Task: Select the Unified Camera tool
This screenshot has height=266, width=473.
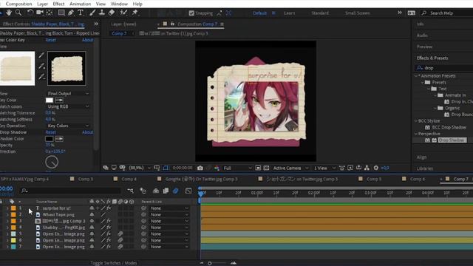Action: [x=39, y=13]
